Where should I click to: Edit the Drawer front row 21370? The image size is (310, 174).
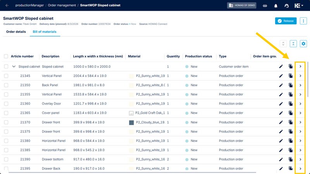tap(281, 122)
